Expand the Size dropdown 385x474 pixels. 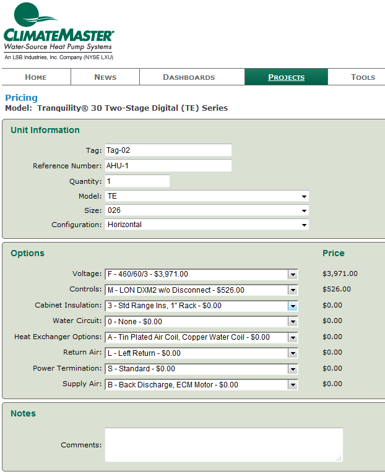coord(207,210)
